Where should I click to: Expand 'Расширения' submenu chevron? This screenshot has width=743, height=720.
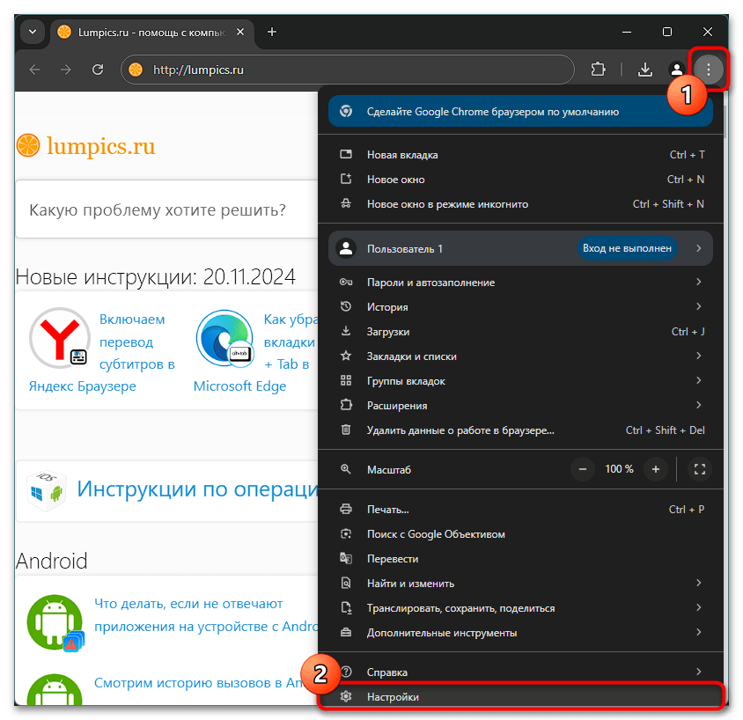click(x=698, y=405)
